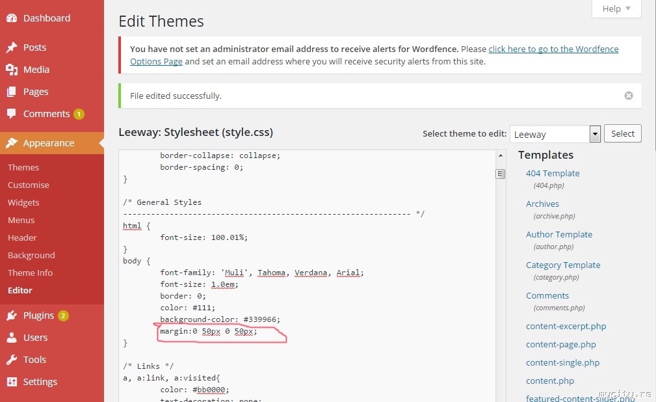Open the theme selection dropdown
The height and width of the screenshot is (402, 656).
coord(594,134)
